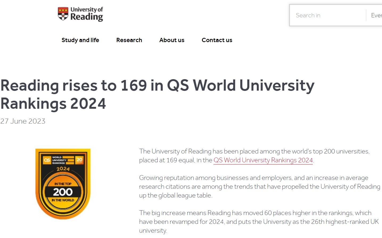Click the paragraph starting 'Growing reputation among businesses'

(x=260, y=187)
